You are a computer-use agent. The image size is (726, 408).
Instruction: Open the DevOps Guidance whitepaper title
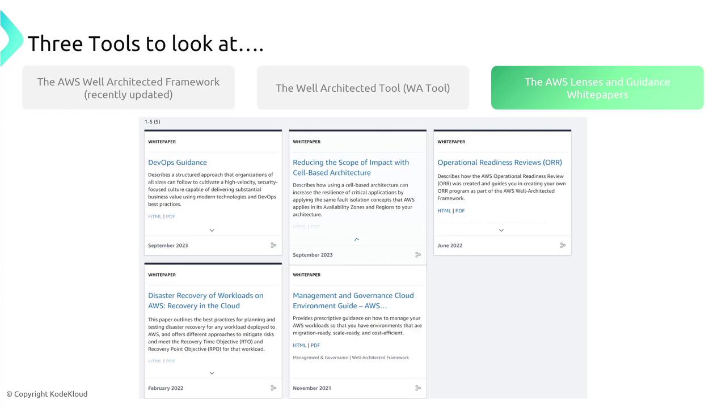point(178,163)
